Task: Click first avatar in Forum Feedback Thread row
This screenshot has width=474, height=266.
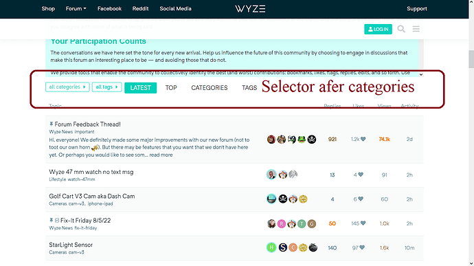Action: 271,140
